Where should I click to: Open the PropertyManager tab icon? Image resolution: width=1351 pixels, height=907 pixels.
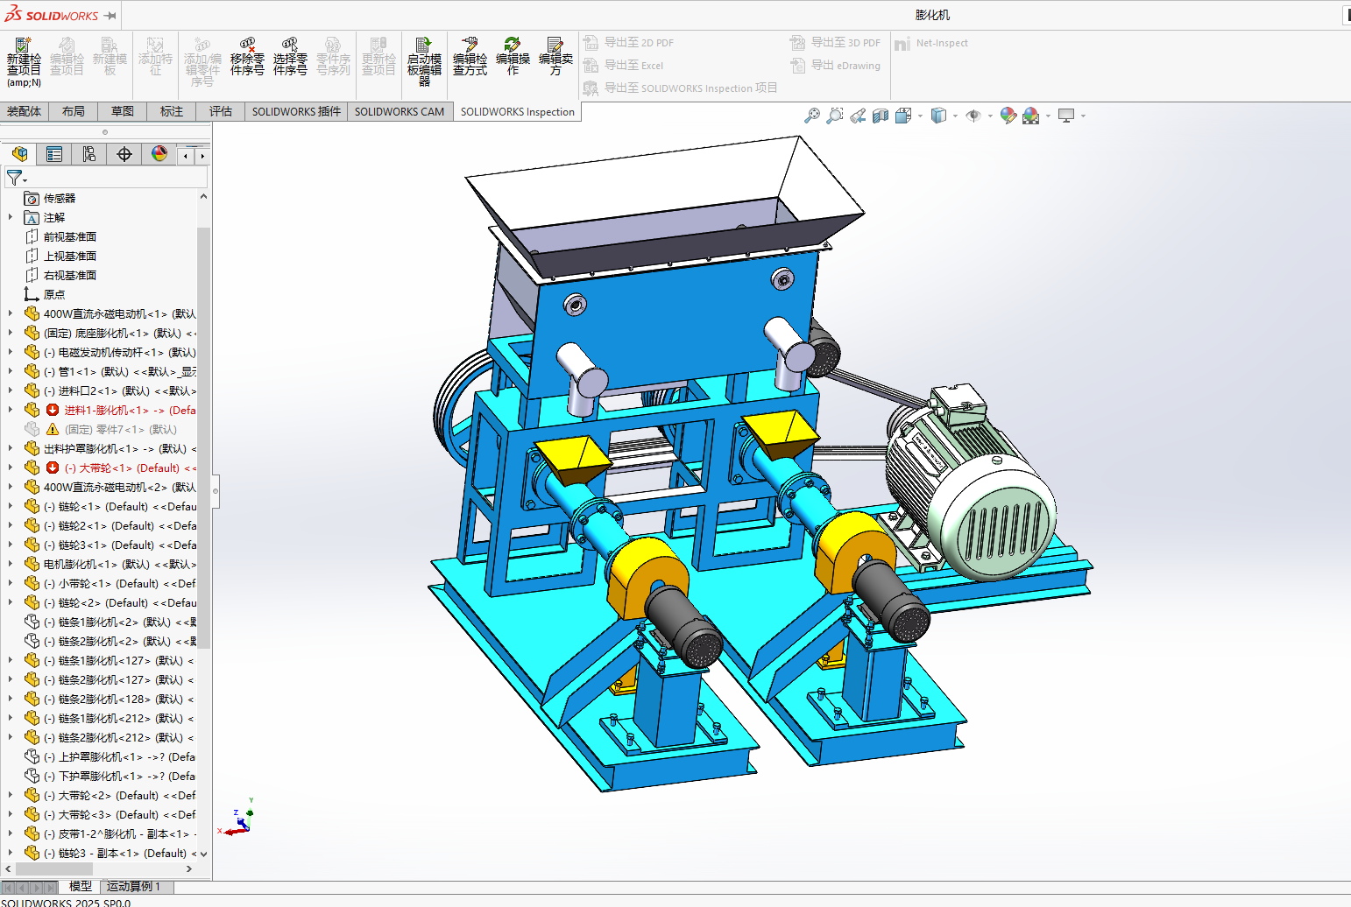click(54, 154)
